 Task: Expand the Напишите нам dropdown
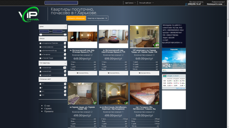click(216, 4)
